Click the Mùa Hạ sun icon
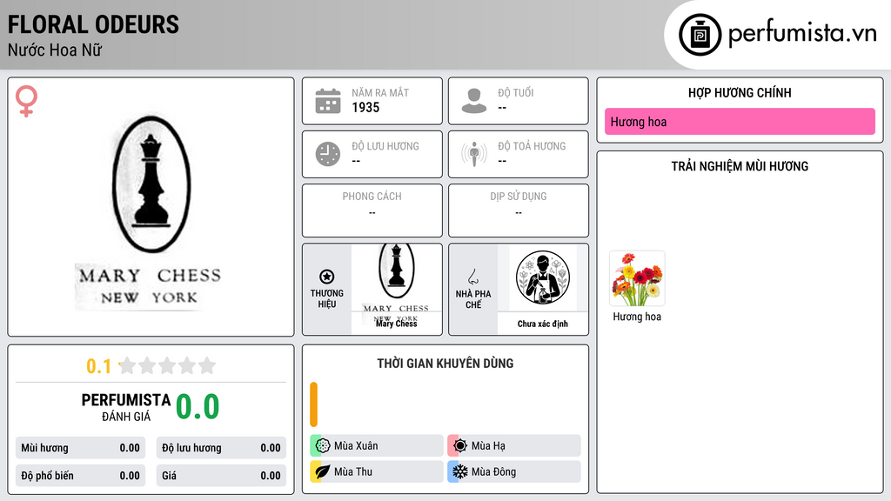Screen dimensions: 891x501 point(459,445)
